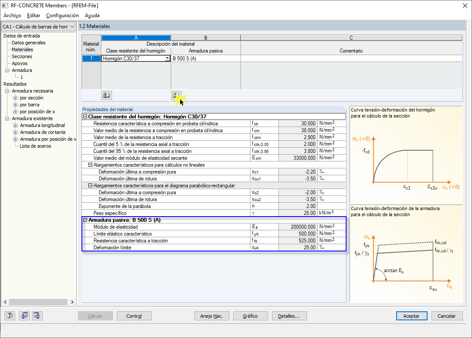
Task: Expand the Armadura longitudinal node
Action: [x=16, y=125]
